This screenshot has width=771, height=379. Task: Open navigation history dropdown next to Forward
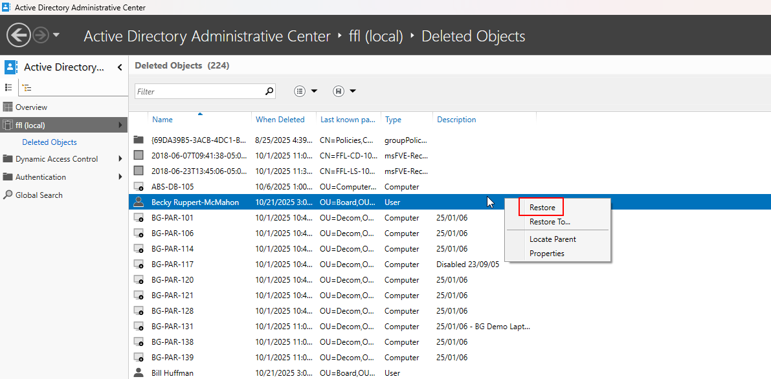click(56, 35)
